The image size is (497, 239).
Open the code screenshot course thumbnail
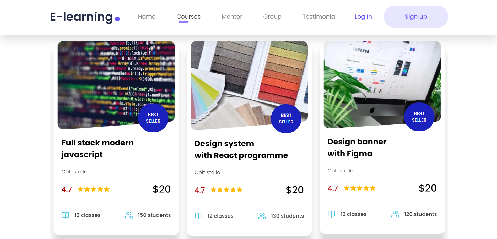(116, 84)
